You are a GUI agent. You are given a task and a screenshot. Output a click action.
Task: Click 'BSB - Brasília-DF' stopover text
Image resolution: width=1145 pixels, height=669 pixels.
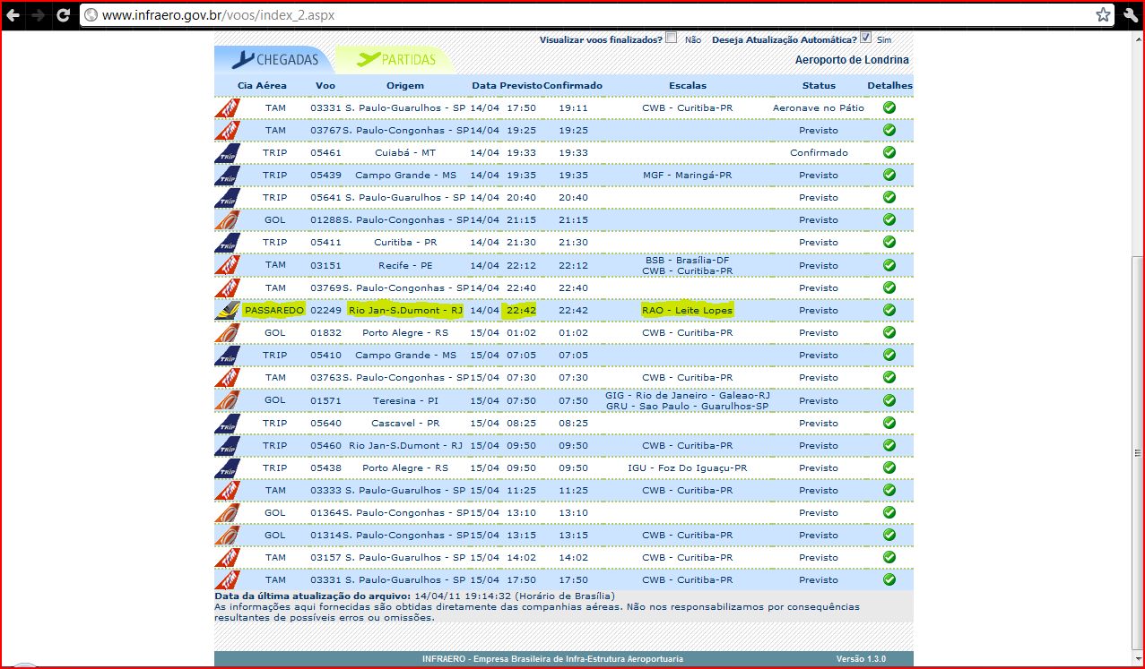click(688, 260)
